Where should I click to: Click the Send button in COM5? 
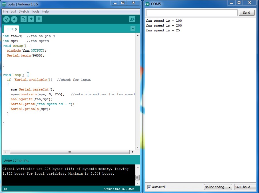pyautogui.click(x=247, y=13)
